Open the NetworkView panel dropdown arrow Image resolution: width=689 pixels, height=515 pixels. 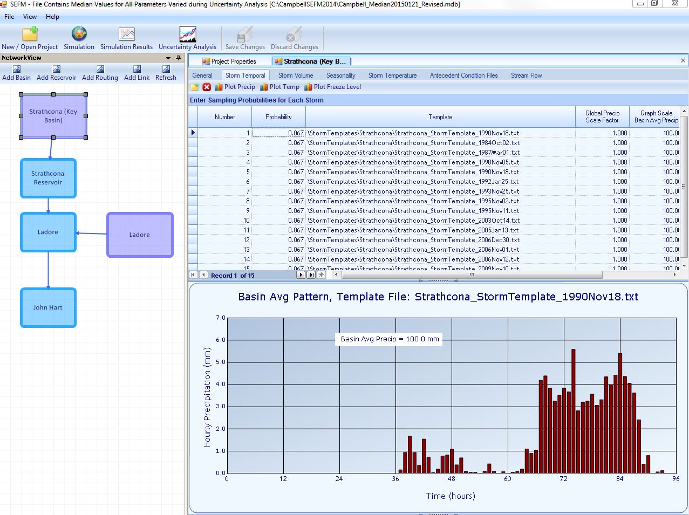168,58
